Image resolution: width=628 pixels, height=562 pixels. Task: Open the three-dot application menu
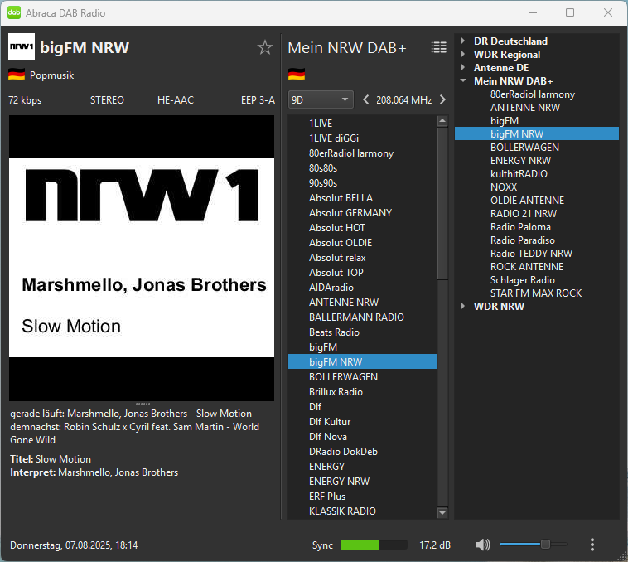coord(592,545)
